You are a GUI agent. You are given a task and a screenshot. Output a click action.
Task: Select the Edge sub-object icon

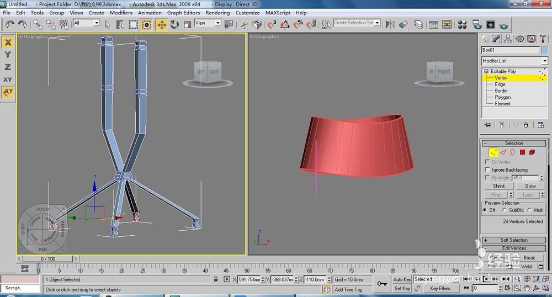[x=503, y=152]
